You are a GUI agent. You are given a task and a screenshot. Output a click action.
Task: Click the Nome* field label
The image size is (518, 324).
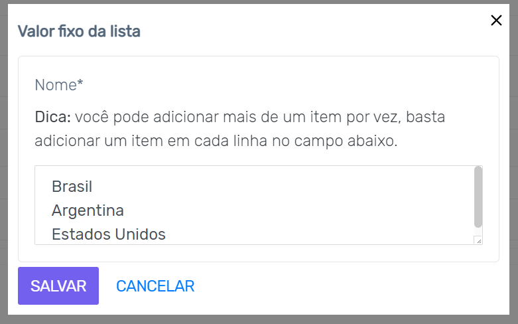click(x=58, y=85)
